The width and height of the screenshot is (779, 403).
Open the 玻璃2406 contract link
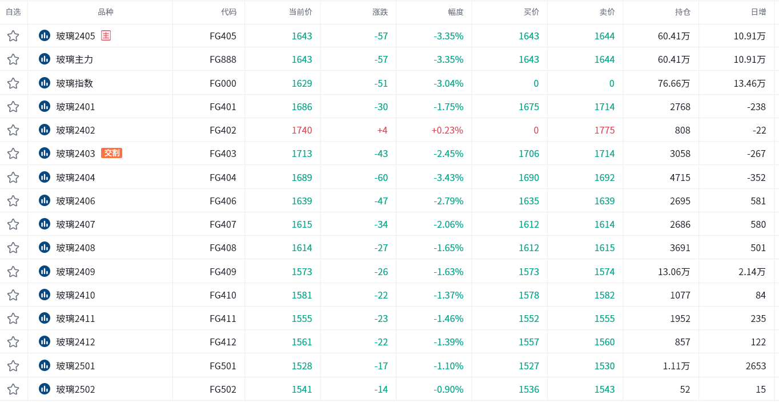click(x=75, y=201)
